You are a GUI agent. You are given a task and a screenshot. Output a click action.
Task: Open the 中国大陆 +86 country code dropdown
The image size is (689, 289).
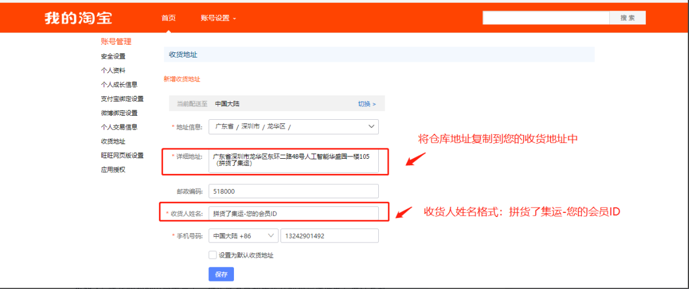[x=243, y=236]
